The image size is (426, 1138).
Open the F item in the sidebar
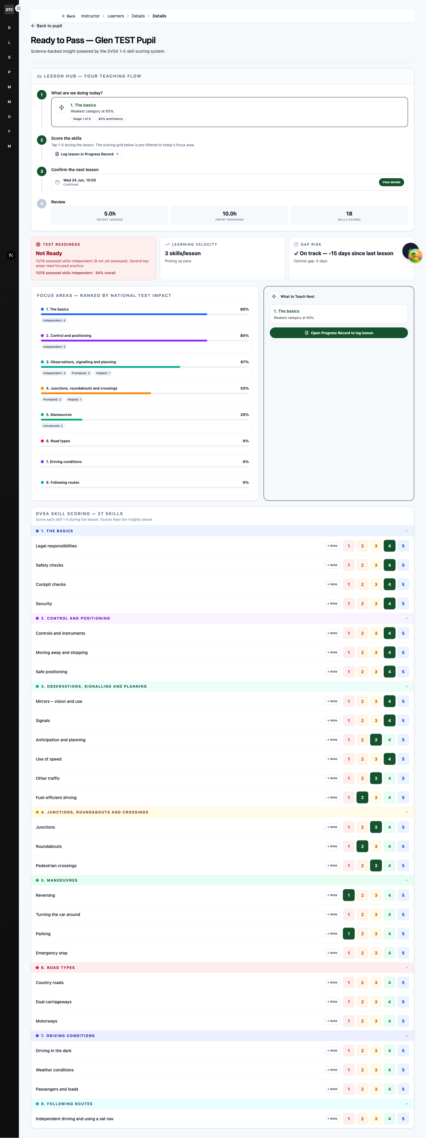pos(9,131)
